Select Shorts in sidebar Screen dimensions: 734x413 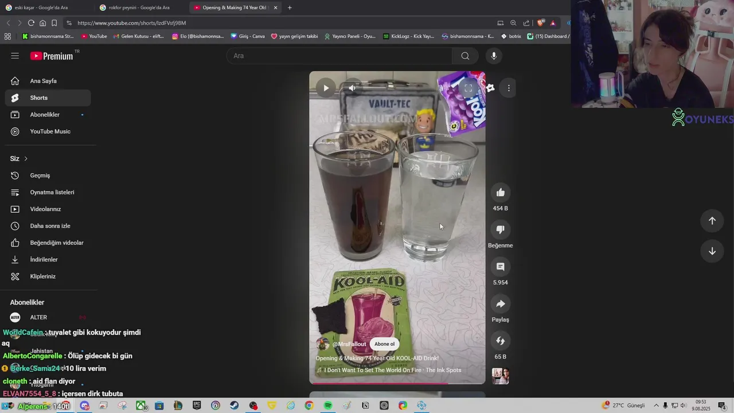point(48,98)
